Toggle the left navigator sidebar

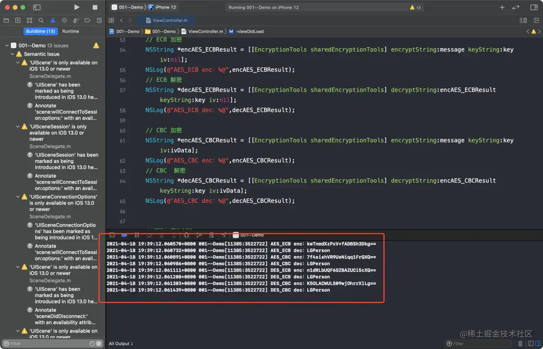[x=37, y=7]
